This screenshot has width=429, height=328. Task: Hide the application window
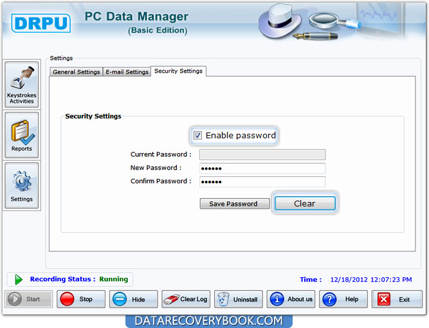point(134,299)
